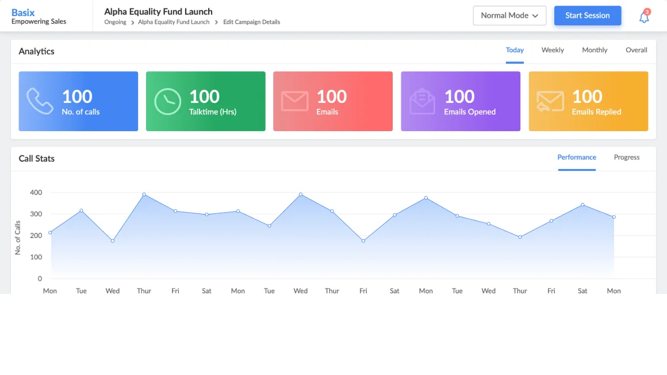This screenshot has width=667, height=375.
Task: Go to Ongoing in the breadcrumb
Action: point(115,22)
